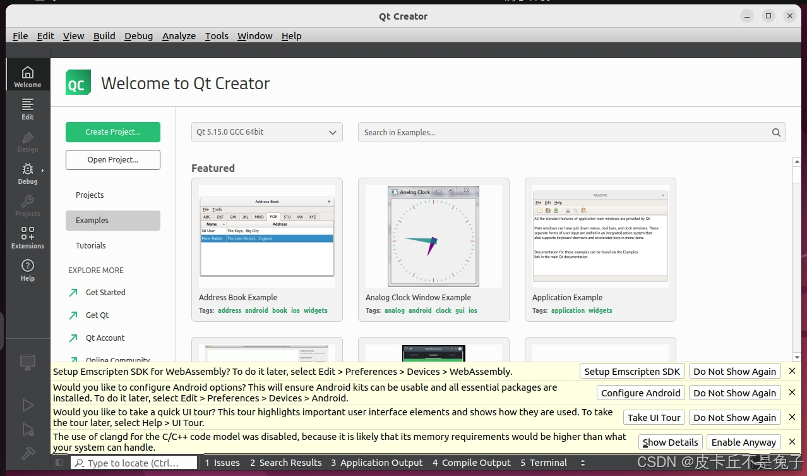Open the Tools menu
This screenshot has width=807, height=476.
tap(217, 36)
